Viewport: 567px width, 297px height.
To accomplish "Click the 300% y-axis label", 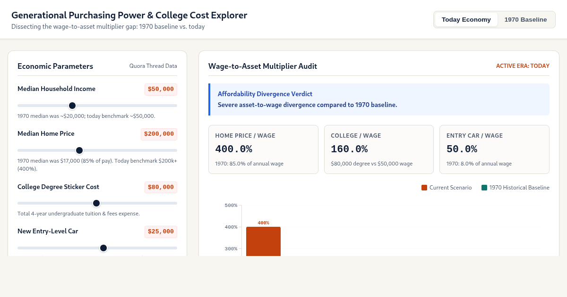I will click(231, 249).
